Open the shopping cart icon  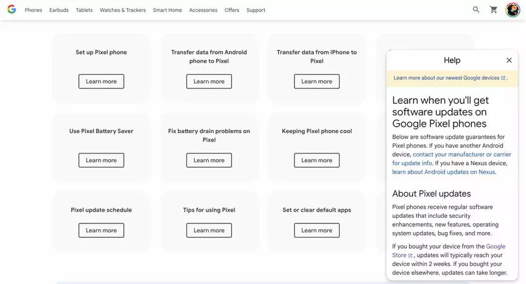click(x=494, y=10)
